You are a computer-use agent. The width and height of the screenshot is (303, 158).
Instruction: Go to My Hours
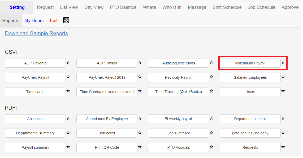34,20
